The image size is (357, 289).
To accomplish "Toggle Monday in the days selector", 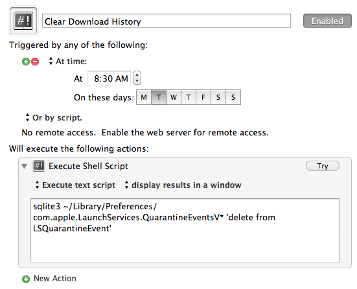I will (x=144, y=97).
